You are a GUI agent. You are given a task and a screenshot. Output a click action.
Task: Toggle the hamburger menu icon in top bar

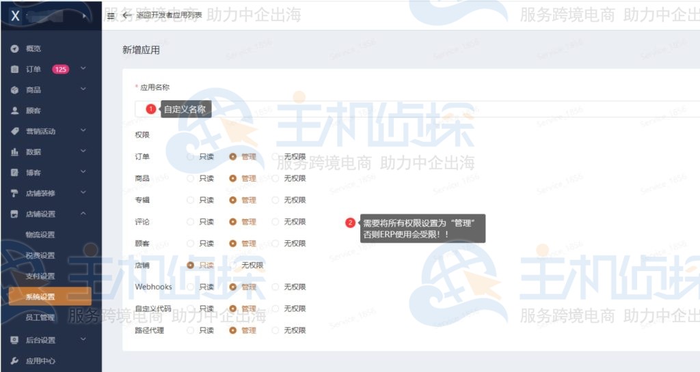click(111, 15)
